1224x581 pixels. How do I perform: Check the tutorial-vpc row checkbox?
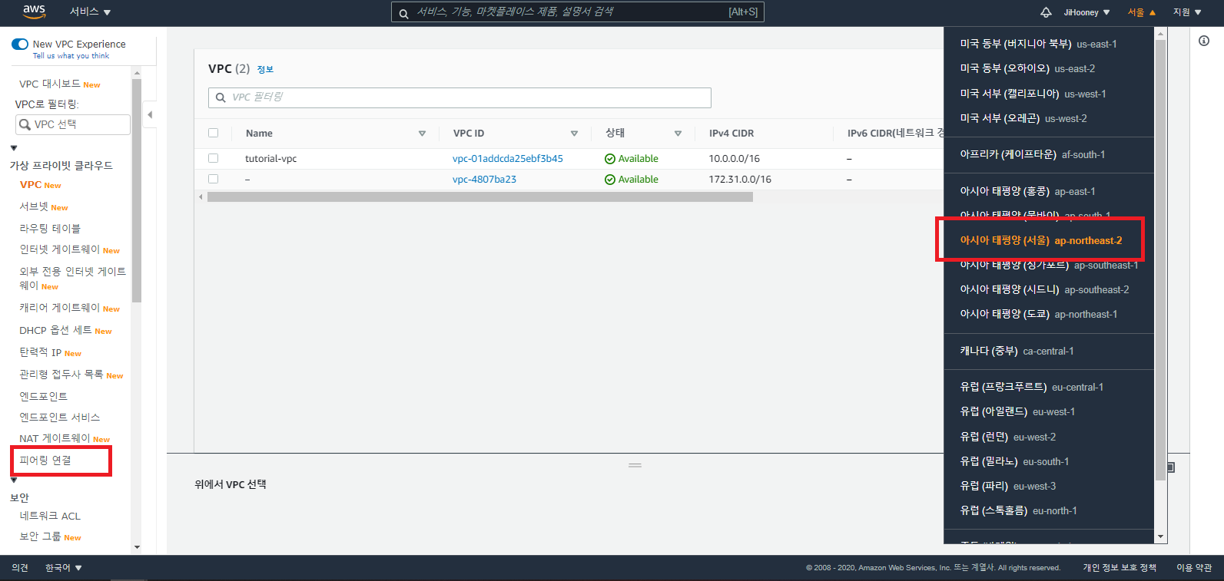point(214,158)
